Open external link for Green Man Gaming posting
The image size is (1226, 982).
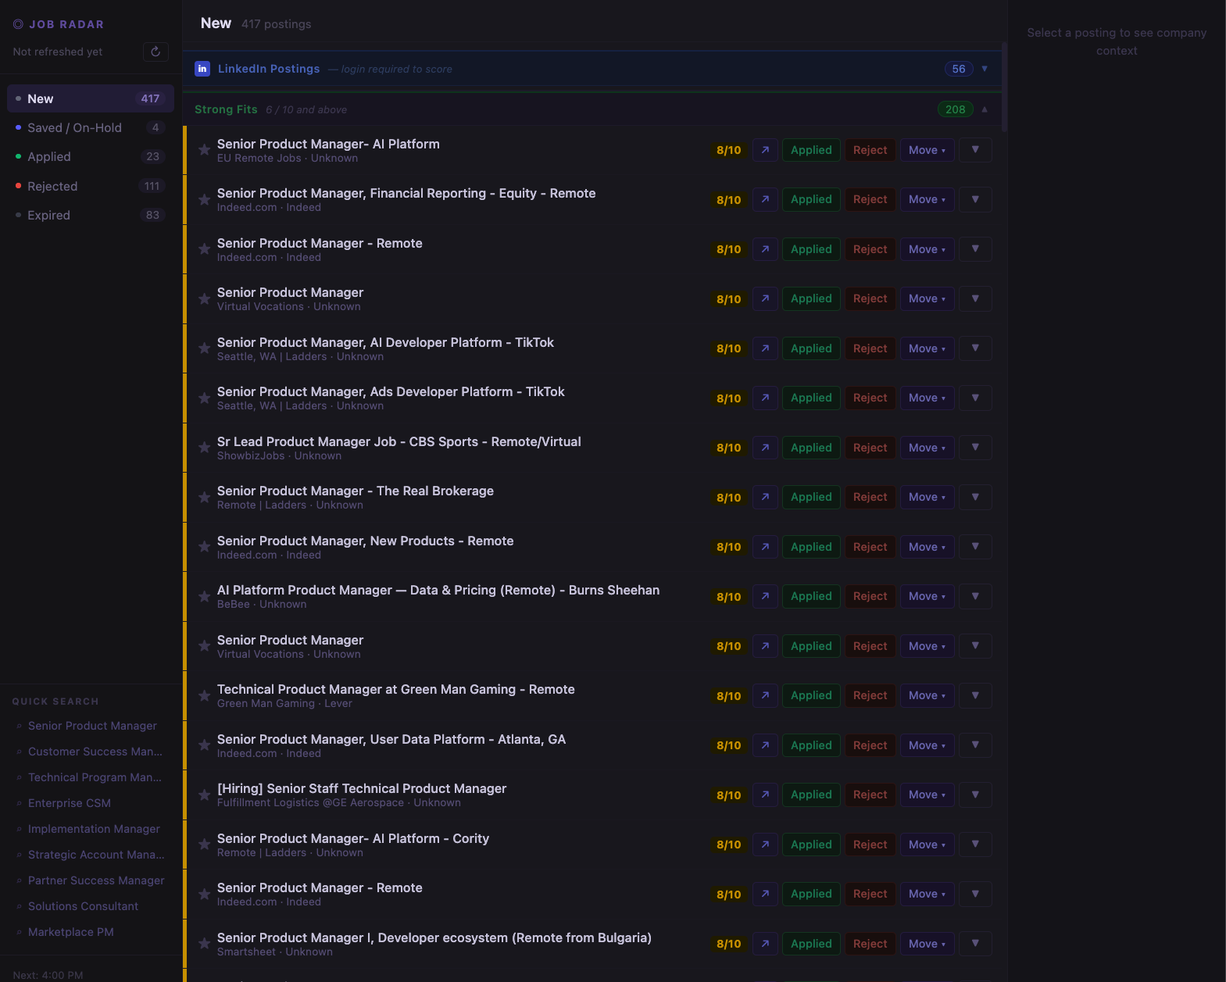[765, 695]
